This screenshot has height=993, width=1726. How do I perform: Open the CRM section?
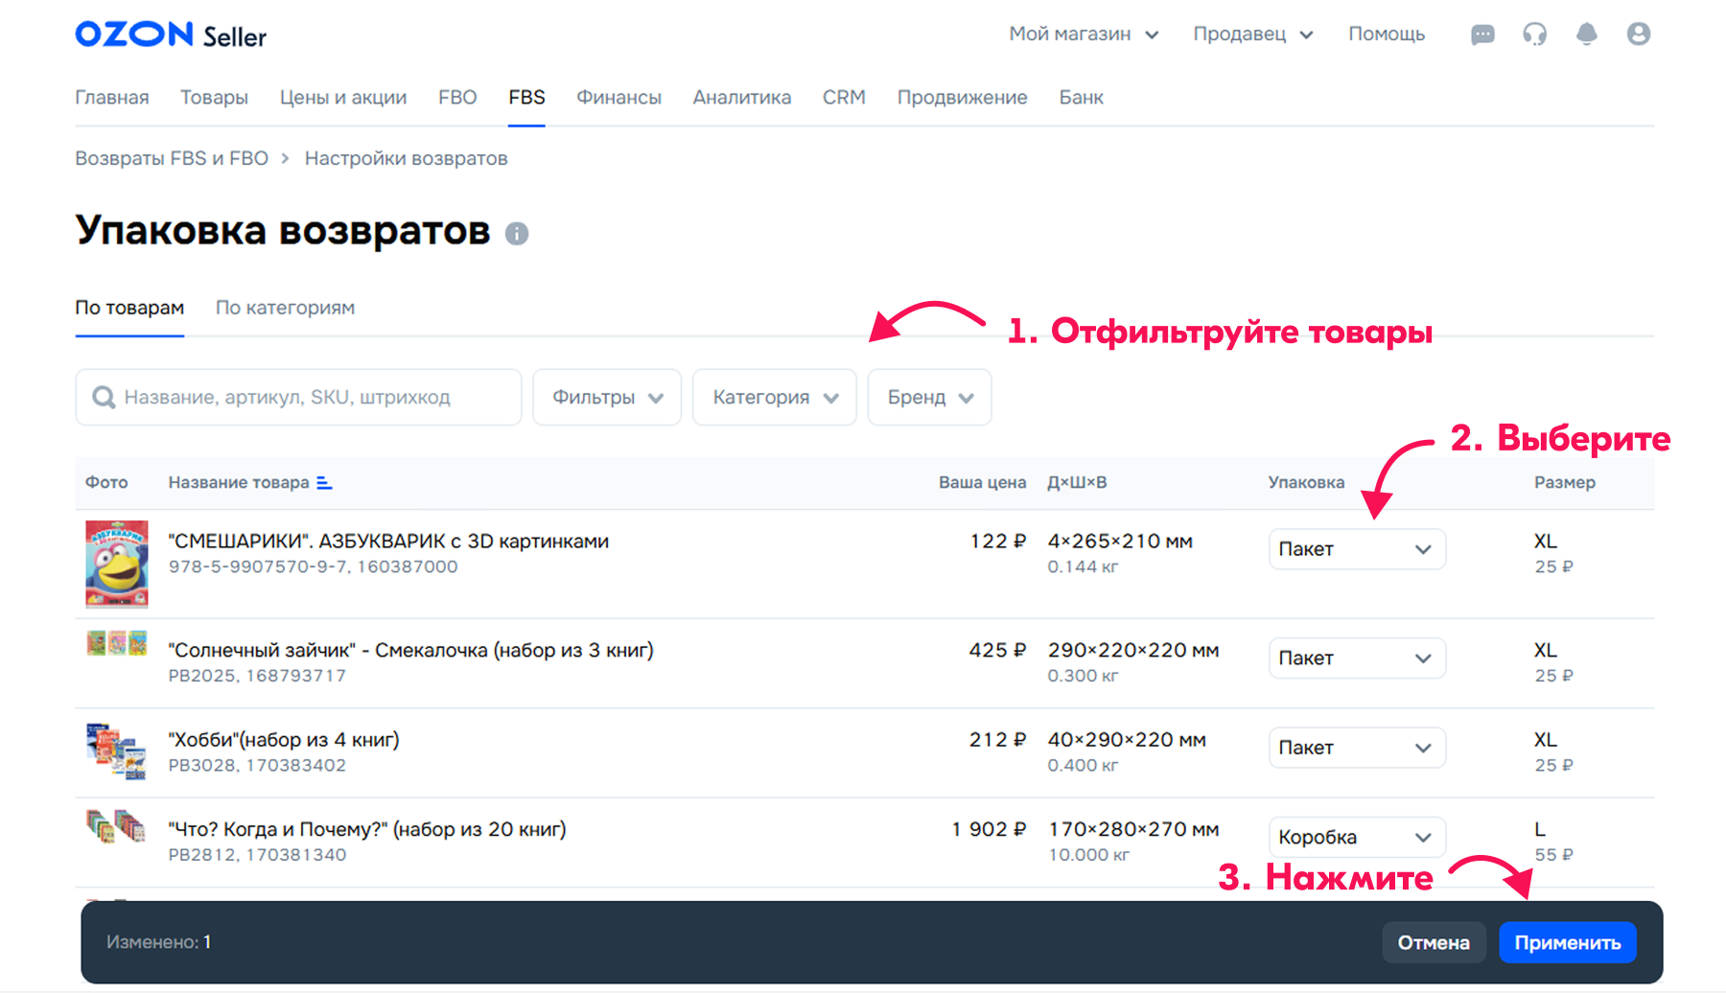pos(844,98)
